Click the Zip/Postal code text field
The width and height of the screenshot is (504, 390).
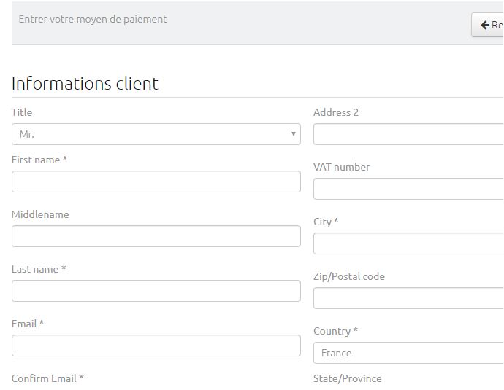409,298
